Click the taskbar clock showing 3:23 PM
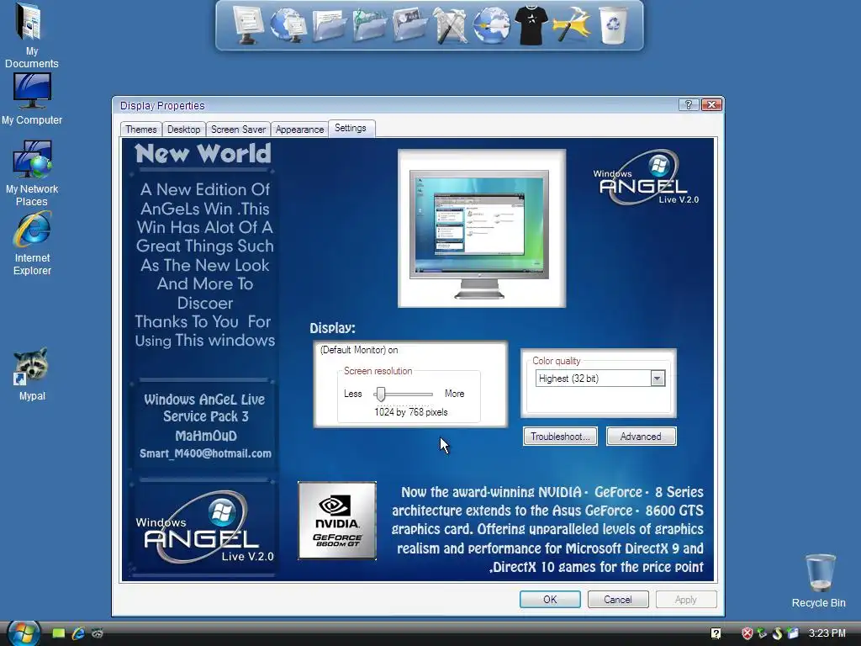Image resolution: width=861 pixels, height=646 pixels. [827, 633]
